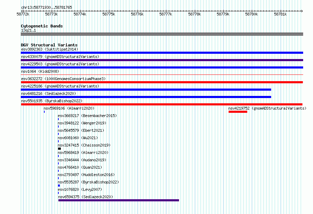Click the DGV Structural Variants track heading
This screenshot has height=214, width=313.
pyautogui.click(x=49, y=45)
